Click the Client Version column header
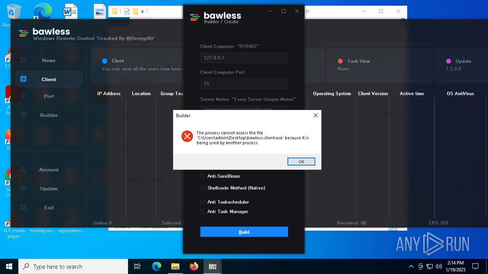The image size is (488, 274). (x=373, y=94)
